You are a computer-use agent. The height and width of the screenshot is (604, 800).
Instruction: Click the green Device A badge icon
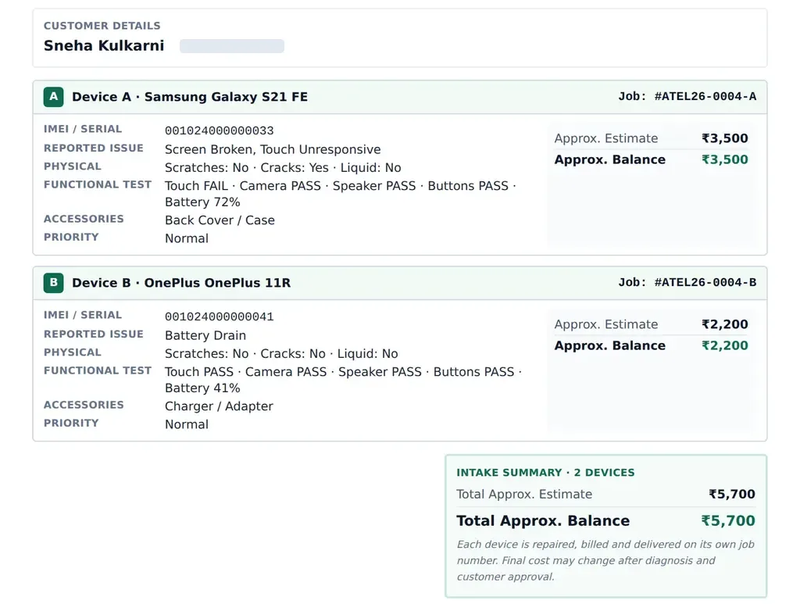pos(54,97)
